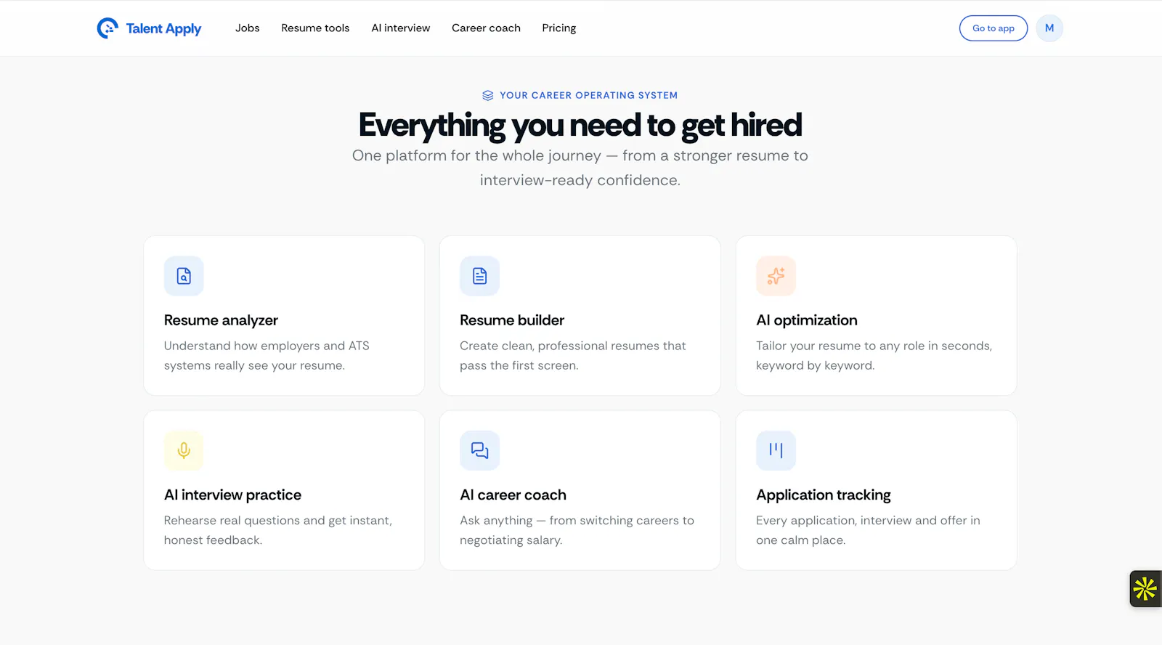Click the AI career coach chat bubbles icon
Image resolution: width=1162 pixels, height=663 pixels.
480,450
